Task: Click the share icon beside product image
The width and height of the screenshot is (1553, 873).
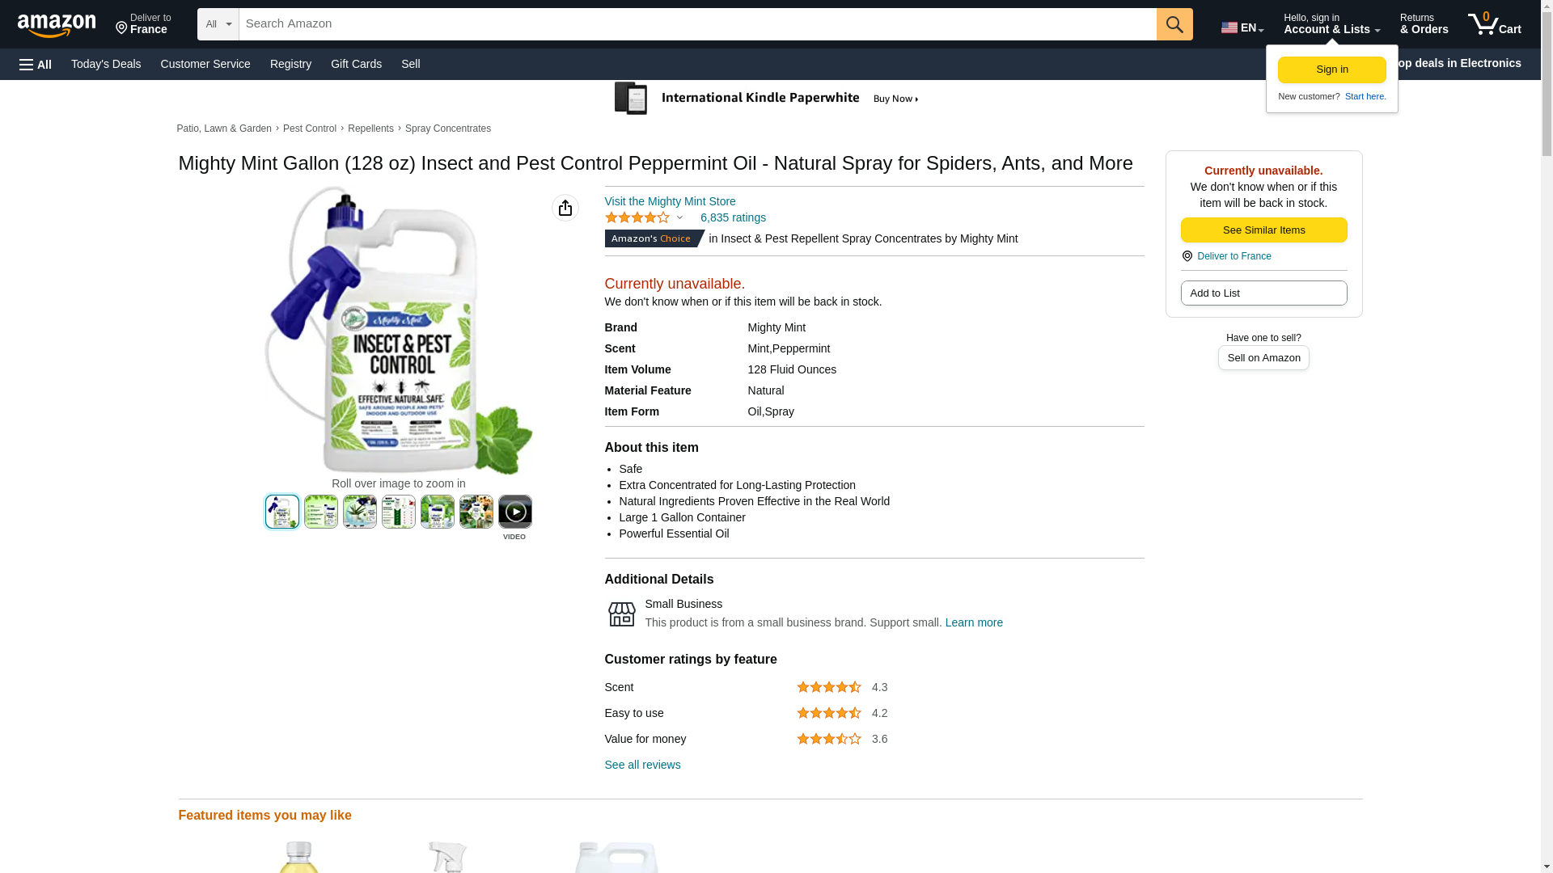Action: [565, 208]
